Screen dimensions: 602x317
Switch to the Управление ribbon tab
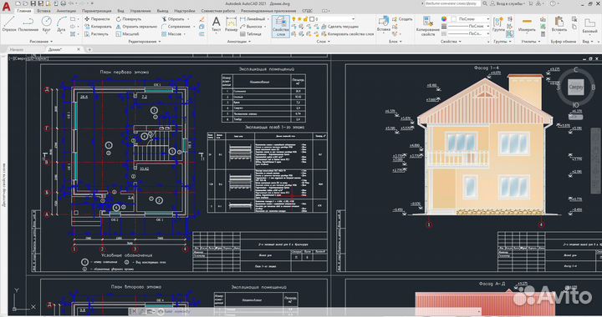[x=140, y=11]
